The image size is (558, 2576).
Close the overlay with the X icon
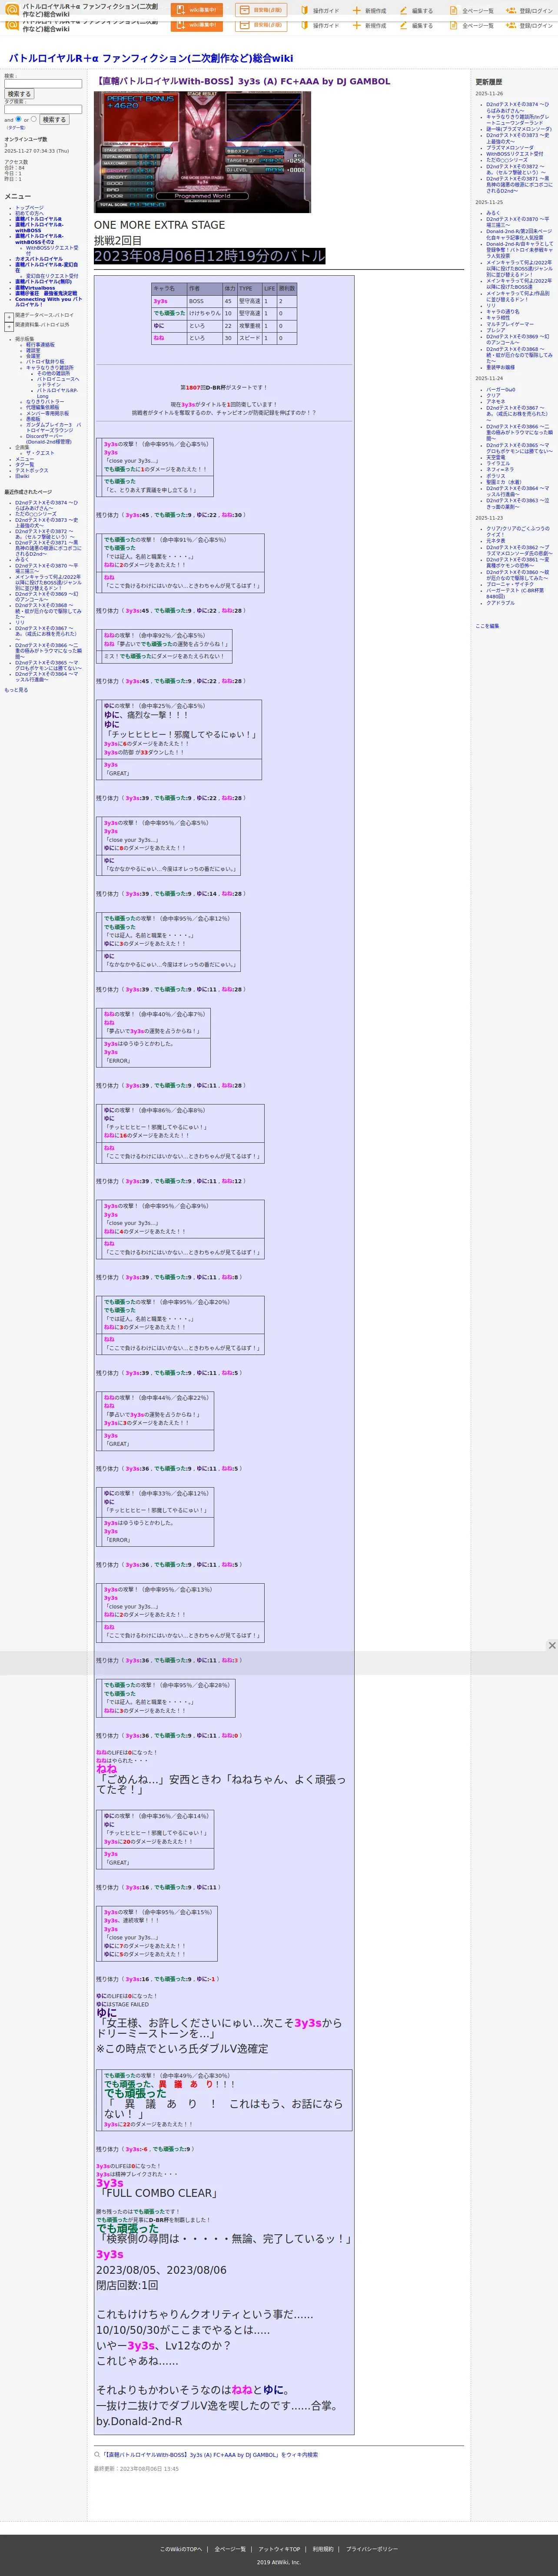pos(551,1645)
